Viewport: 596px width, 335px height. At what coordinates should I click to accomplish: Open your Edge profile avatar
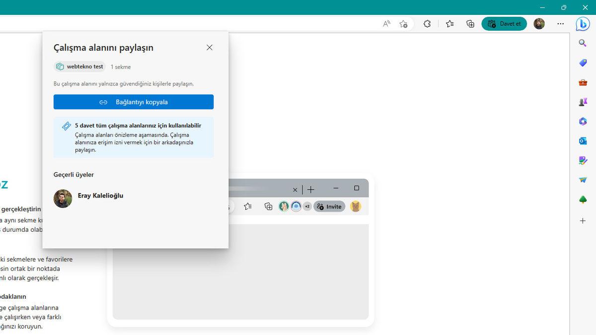pyautogui.click(x=539, y=23)
